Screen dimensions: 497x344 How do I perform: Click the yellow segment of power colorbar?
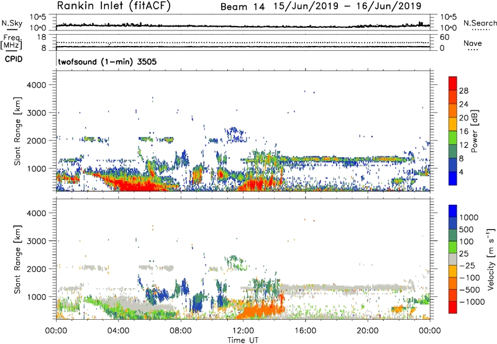point(453,124)
